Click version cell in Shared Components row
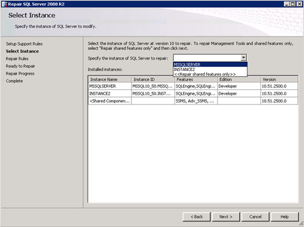The width and height of the screenshot is (304, 227). pos(279,101)
